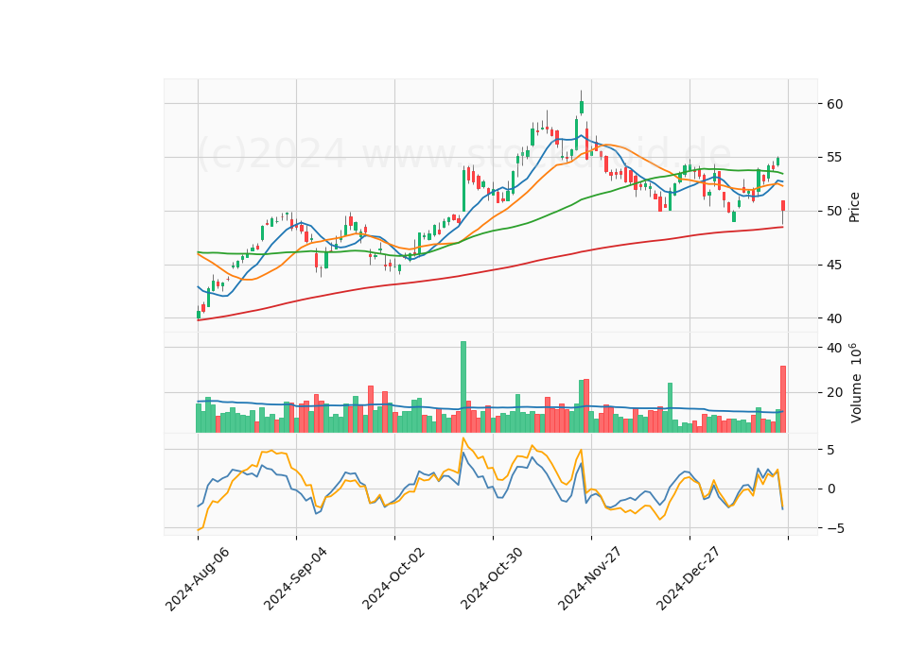Click the last tall red volume bar
Image resolution: width=908 pixels, height=652 pixels.
click(783, 399)
